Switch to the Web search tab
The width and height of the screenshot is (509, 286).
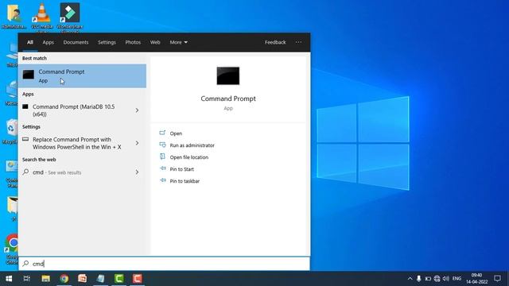pyautogui.click(x=155, y=42)
